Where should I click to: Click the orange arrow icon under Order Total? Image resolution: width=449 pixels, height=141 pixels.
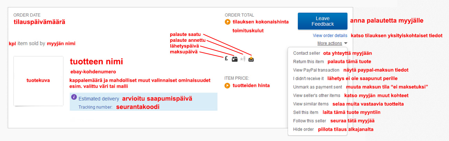pos(227,22)
